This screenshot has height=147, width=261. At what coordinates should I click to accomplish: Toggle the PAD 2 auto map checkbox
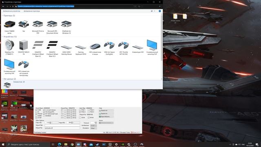80,112
